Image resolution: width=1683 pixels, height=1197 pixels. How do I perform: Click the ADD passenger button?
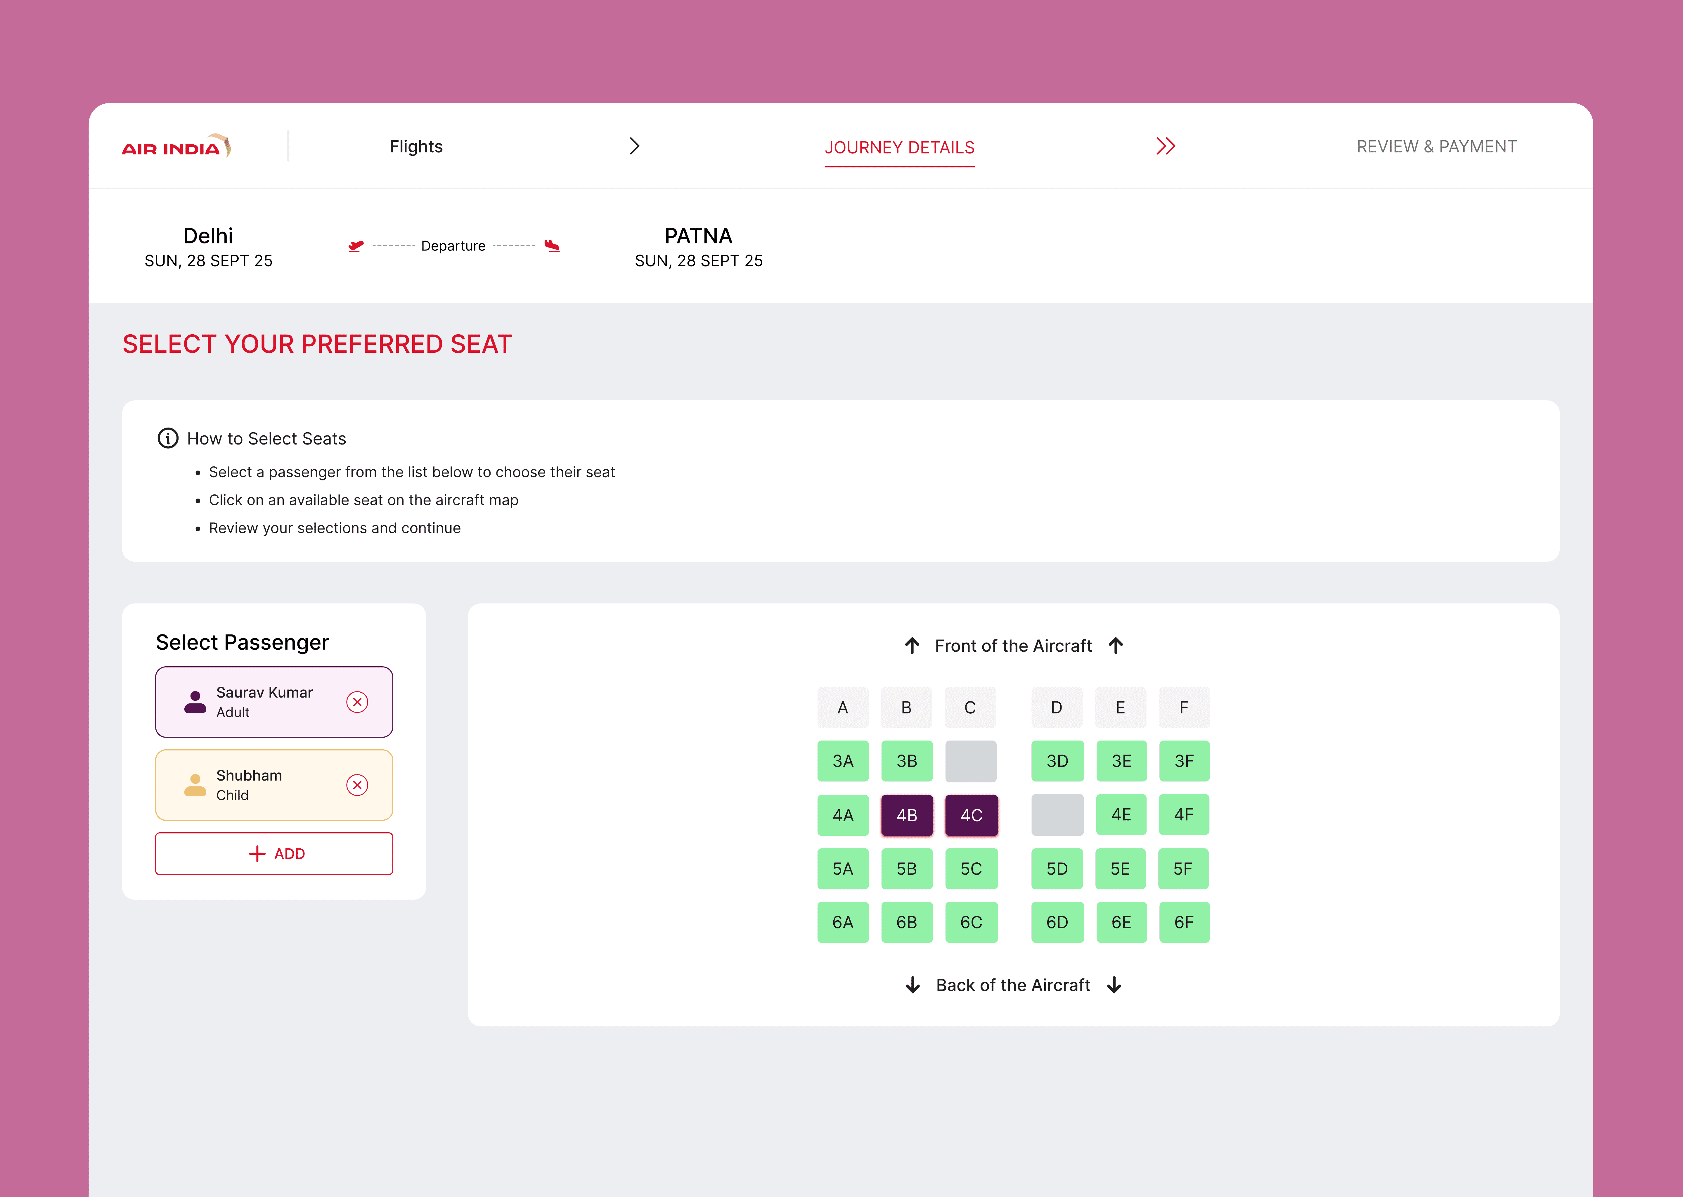(274, 854)
